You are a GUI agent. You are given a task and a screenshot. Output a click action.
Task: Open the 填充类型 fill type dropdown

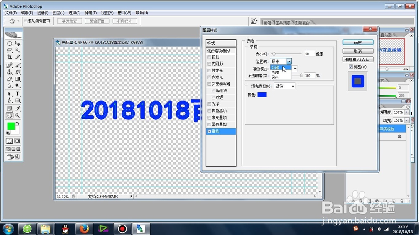(285, 86)
